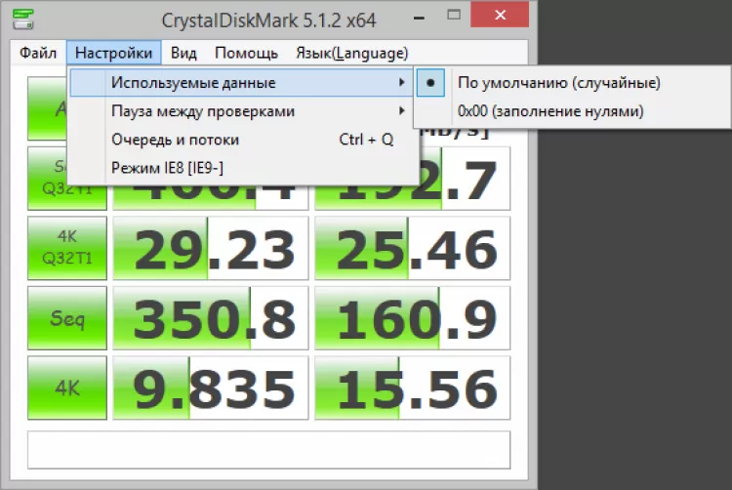
Task: Click the 25.46 write result
Action: (x=413, y=248)
